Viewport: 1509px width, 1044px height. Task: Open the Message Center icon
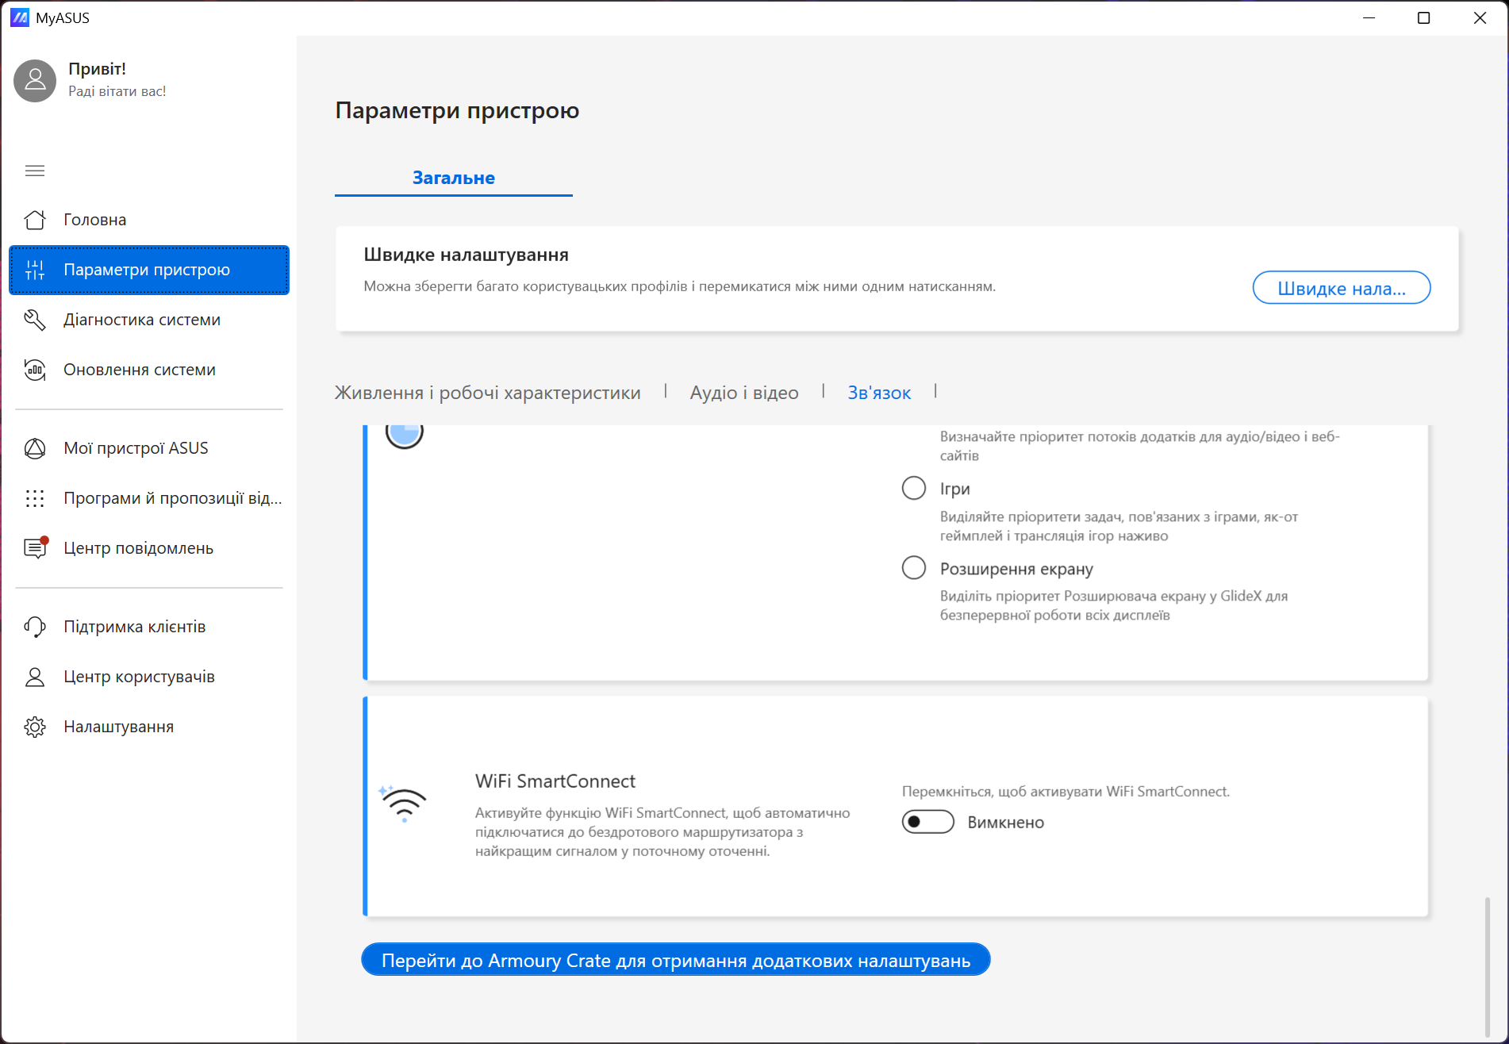(35, 548)
